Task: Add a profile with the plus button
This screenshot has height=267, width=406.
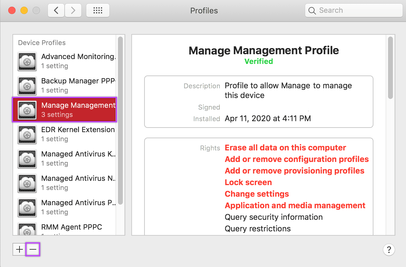Action: [20, 250]
